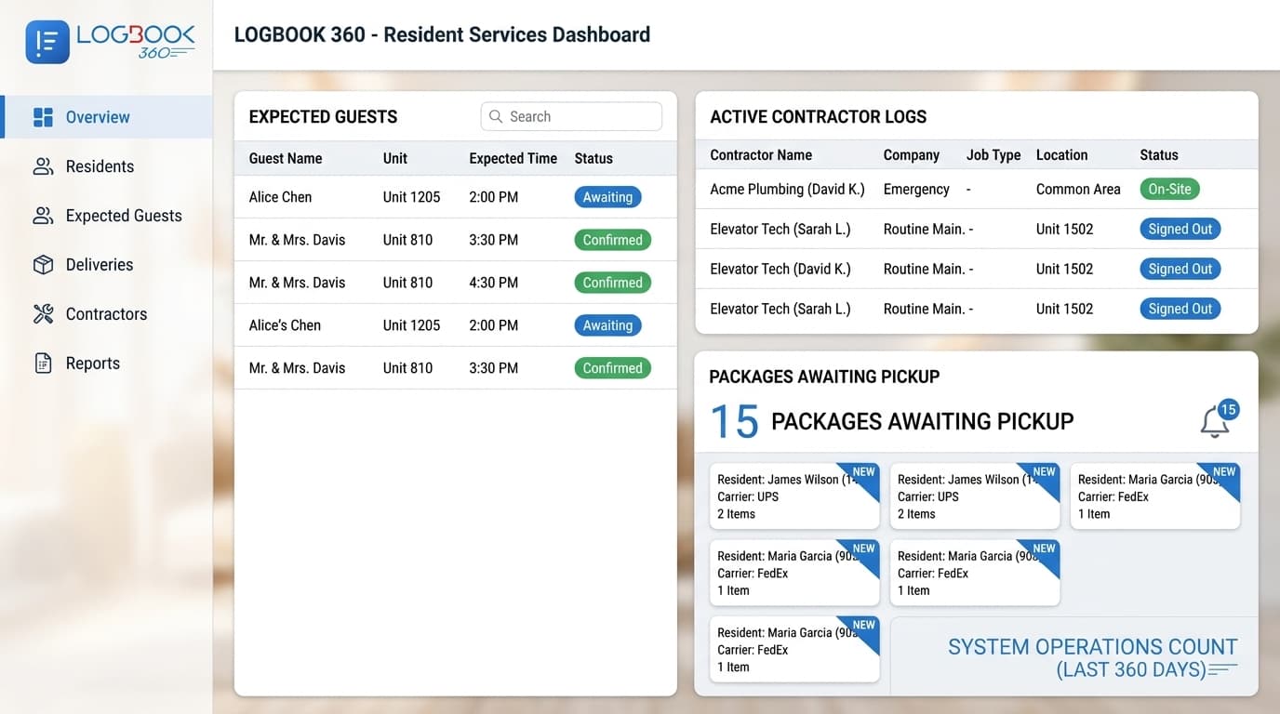Click the Logbook 360 logo icon

click(x=47, y=42)
